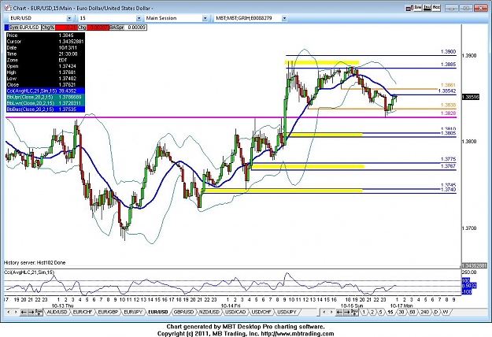492x337 pixels.
Task: Click the blue symbol color box in quote bar
Action: click(7, 28)
